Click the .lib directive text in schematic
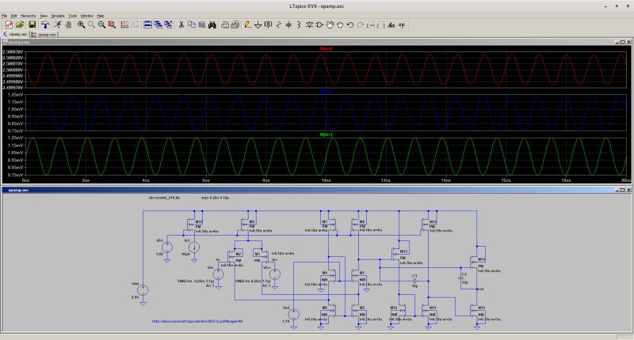Image resolution: width=634 pixels, height=340 pixels. coord(164,198)
